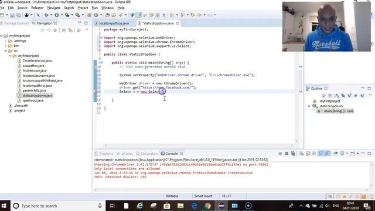375x211 pixels.
Task: Collapse staticdropdown class in Outline
Action: tap(309, 106)
